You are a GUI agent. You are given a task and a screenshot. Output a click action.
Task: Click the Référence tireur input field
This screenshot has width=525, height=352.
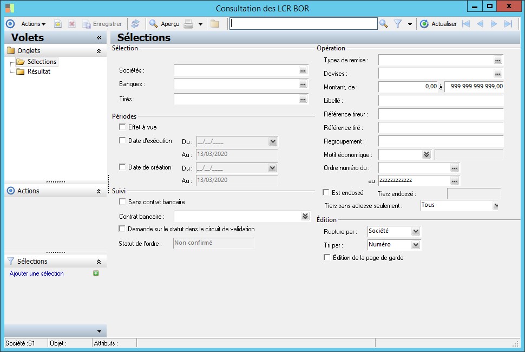pos(441,114)
